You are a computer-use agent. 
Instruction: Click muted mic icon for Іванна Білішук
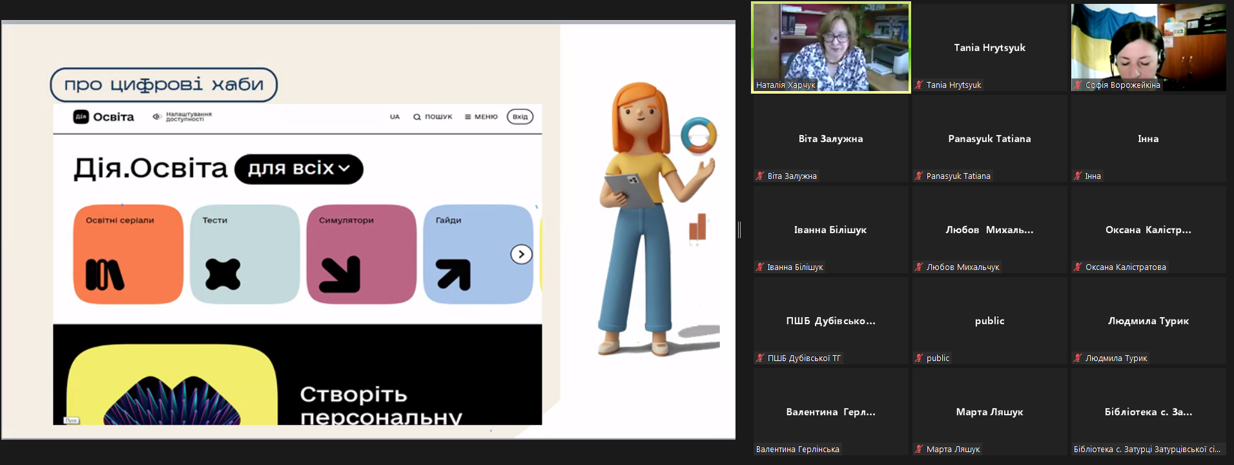[760, 267]
